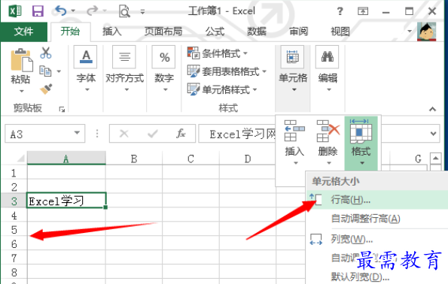Expand the formula bar chevron
448x284 pixels.
pyautogui.click(x=434, y=134)
